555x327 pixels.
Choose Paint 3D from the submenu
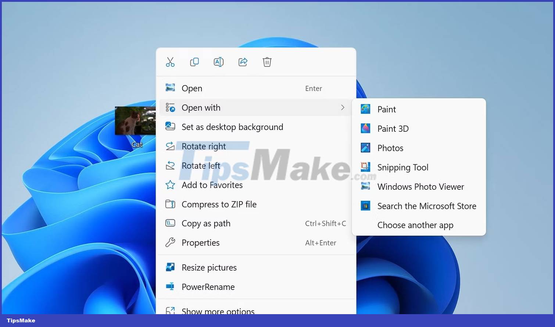[x=393, y=129]
